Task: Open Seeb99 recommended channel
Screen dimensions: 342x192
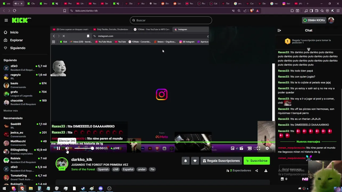Action: (x=25, y=126)
